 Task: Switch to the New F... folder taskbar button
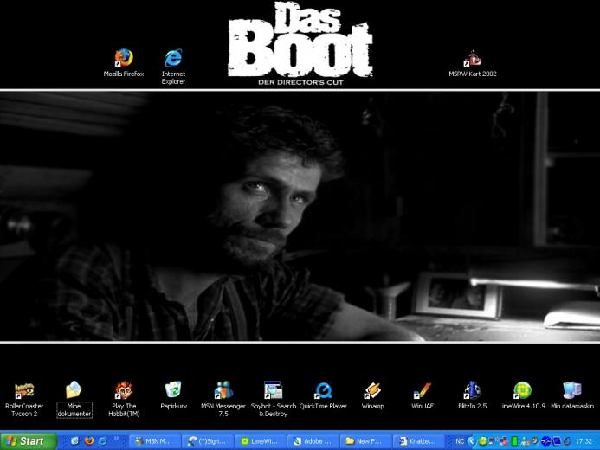pyautogui.click(x=365, y=441)
